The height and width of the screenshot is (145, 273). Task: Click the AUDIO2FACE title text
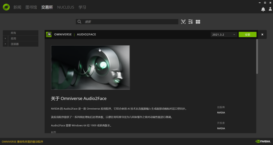click(86, 34)
